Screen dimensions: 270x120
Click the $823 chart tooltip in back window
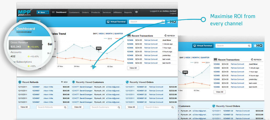185,72
